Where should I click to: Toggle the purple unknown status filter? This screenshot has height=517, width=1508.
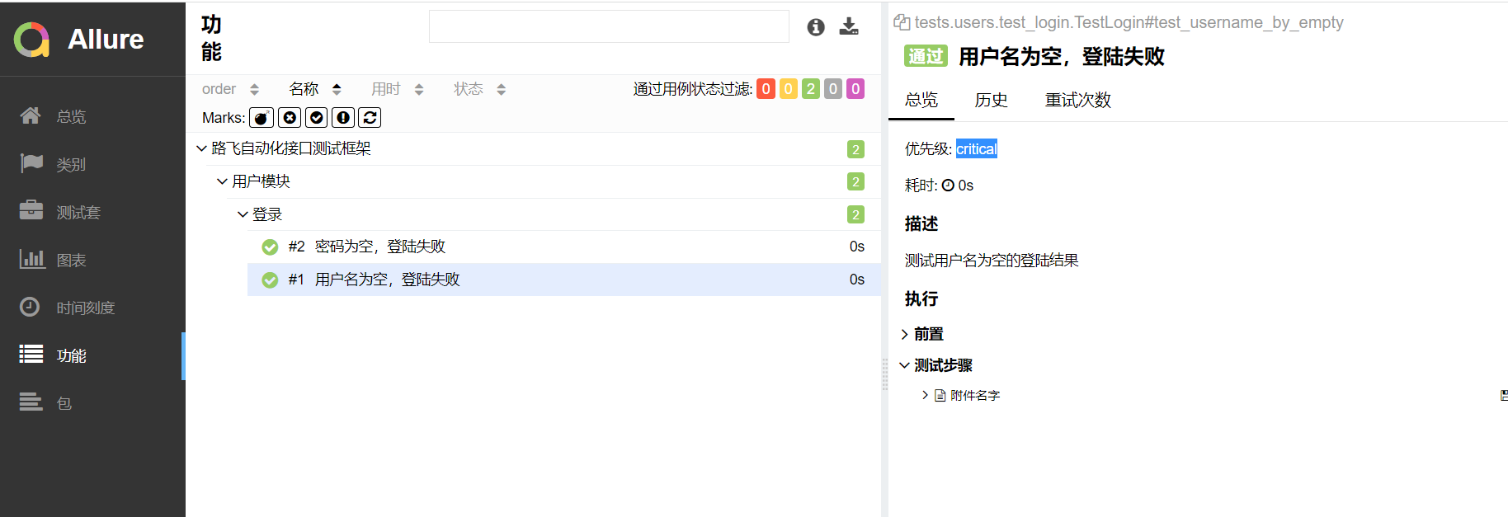[x=855, y=88]
